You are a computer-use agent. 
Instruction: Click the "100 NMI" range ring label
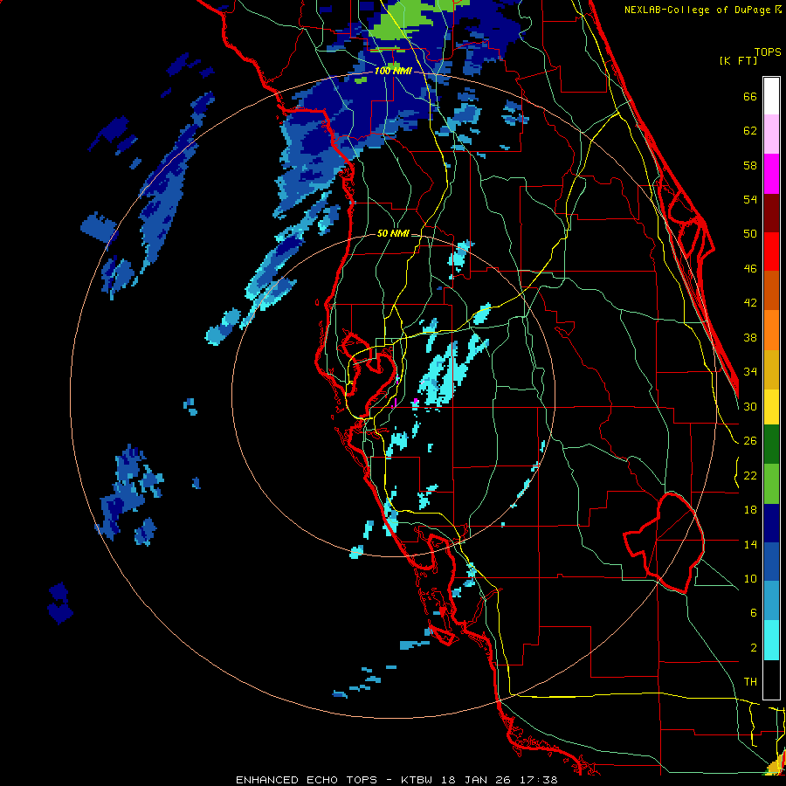click(x=393, y=71)
